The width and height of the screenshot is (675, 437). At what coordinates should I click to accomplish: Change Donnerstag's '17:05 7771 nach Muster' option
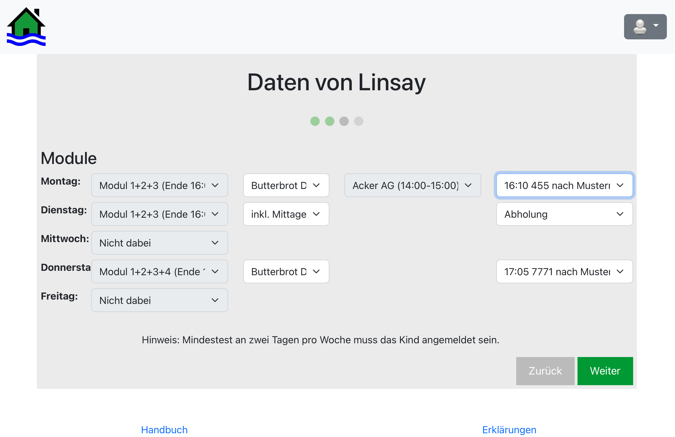pyautogui.click(x=564, y=271)
